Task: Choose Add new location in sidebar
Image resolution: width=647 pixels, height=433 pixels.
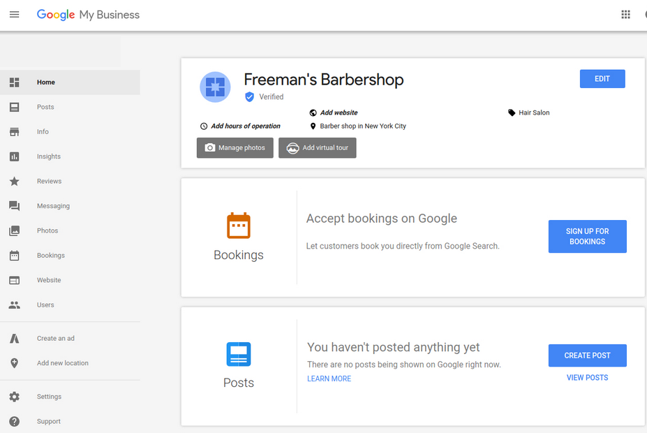Action: click(x=63, y=363)
